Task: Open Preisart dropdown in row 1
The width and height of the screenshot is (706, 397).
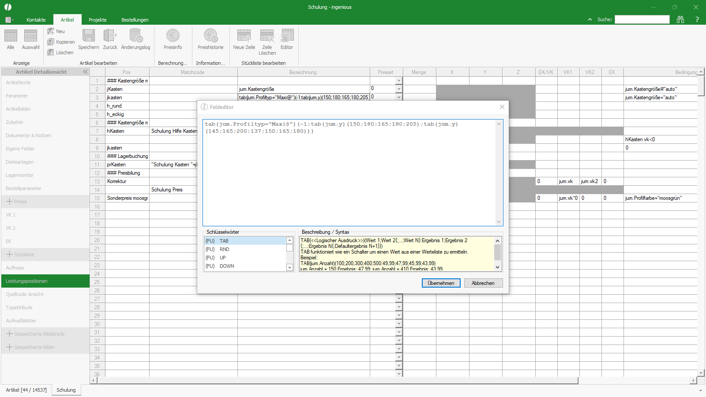Action: click(x=399, y=81)
